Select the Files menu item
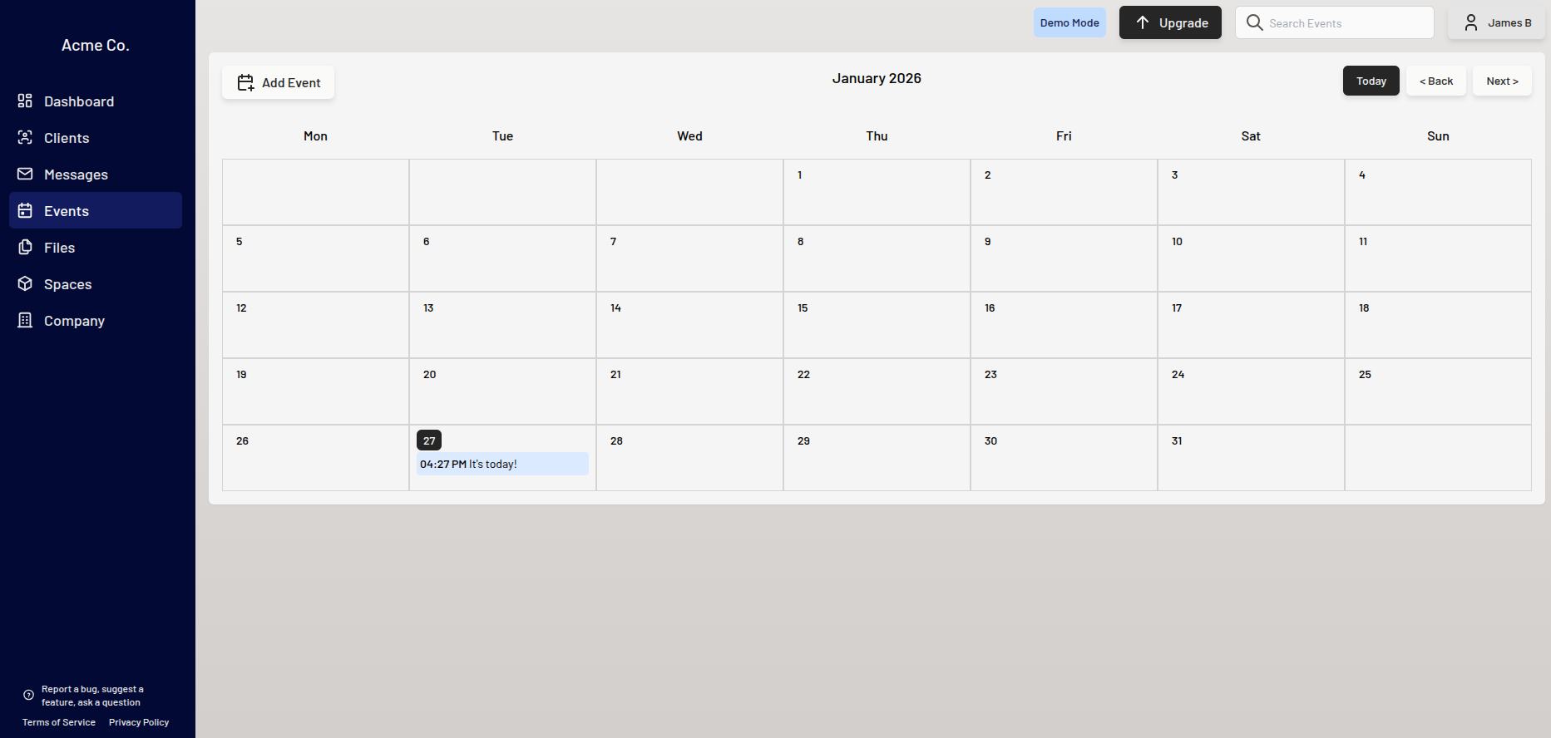Image resolution: width=1551 pixels, height=738 pixels. [96, 247]
